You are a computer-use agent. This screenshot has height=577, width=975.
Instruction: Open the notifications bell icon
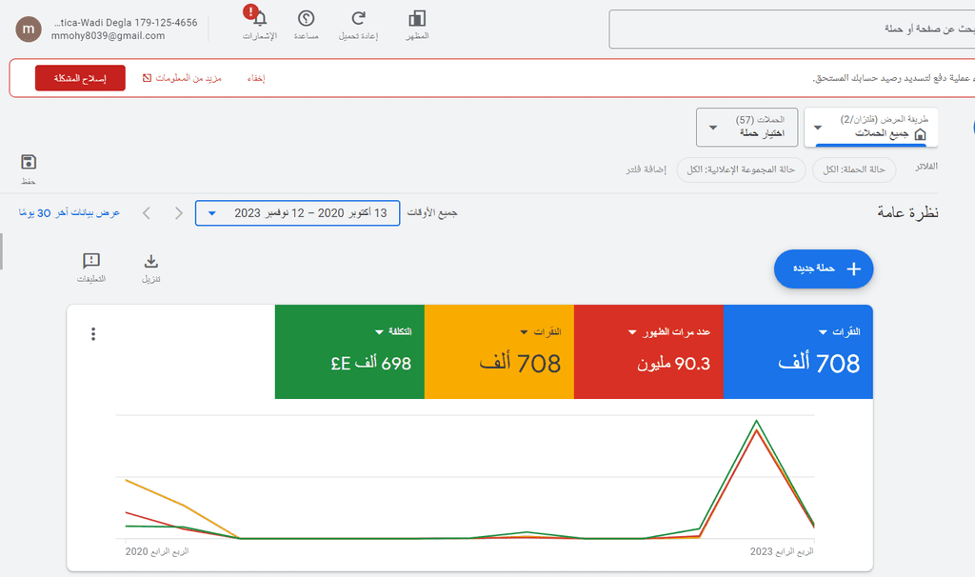261,19
